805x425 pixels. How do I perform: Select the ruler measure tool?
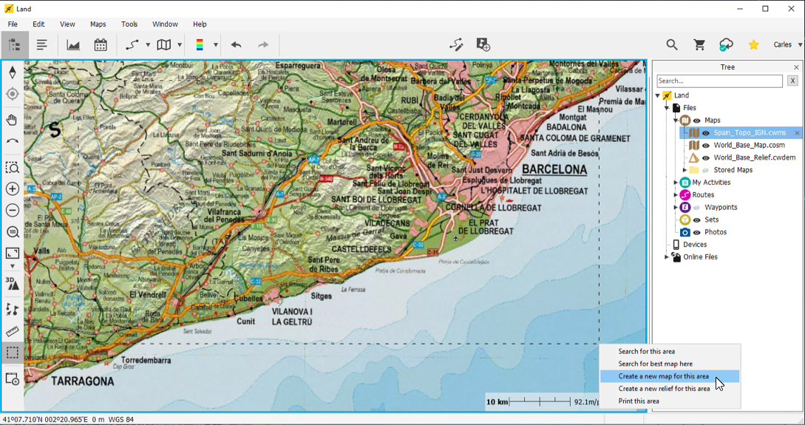pyautogui.click(x=13, y=332)
